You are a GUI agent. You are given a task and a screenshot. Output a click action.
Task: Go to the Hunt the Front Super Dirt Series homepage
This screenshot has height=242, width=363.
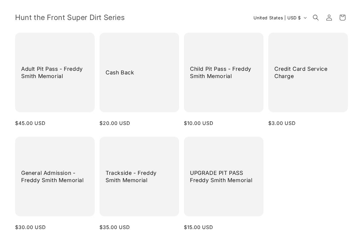[x=70, y=17]
